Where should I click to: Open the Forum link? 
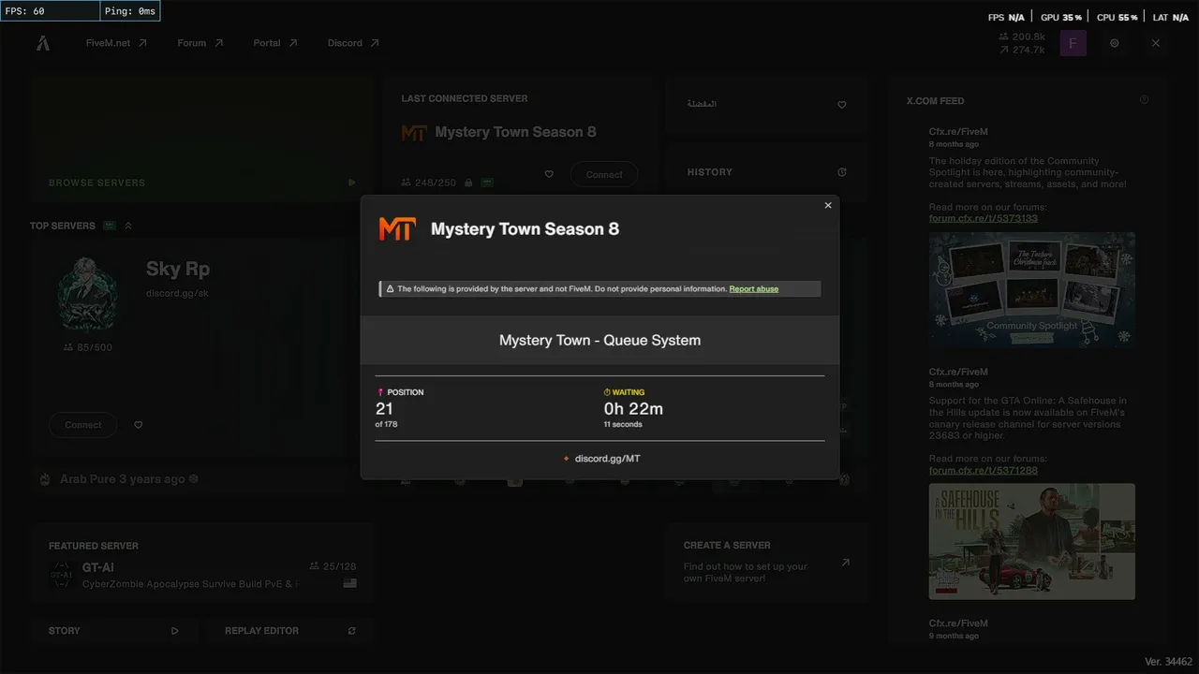(200, 43)
